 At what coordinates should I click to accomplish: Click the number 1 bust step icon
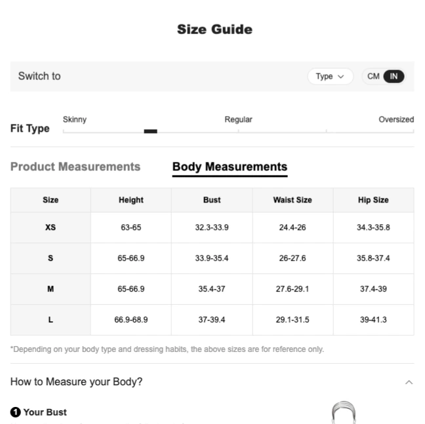(16, 412)
